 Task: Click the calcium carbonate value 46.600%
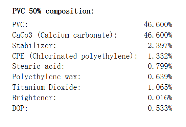[158, 35]
